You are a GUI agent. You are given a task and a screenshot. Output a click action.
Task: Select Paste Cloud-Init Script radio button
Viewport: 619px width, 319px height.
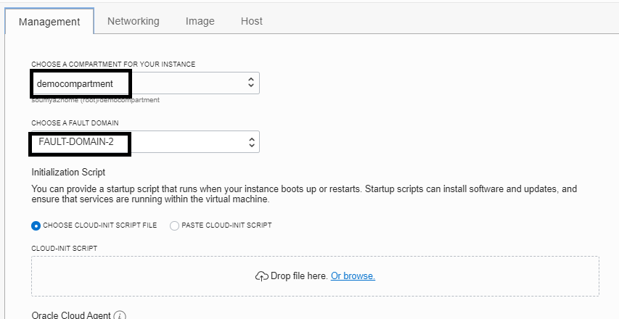pos(174,225)
